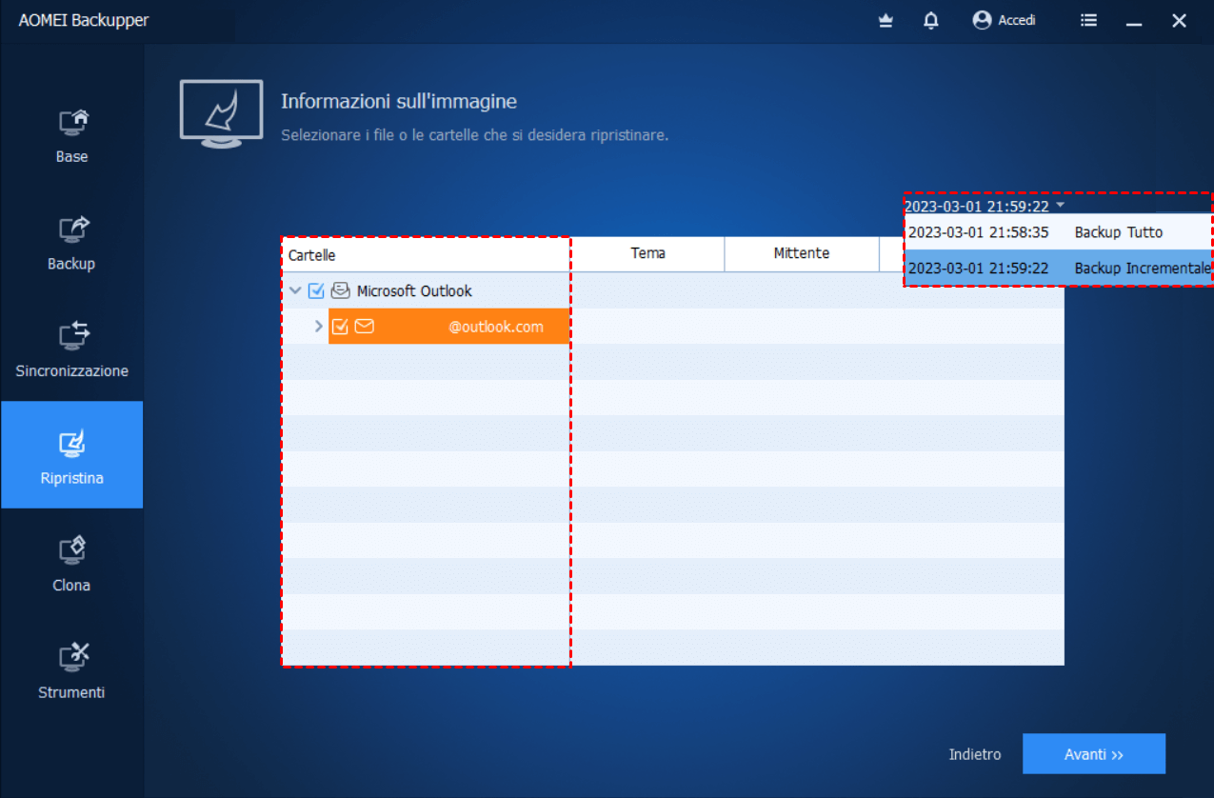Collapse the Microsoft Outlook tree node
Viewport: 1214px width, 798px height.
coord(296,290)
